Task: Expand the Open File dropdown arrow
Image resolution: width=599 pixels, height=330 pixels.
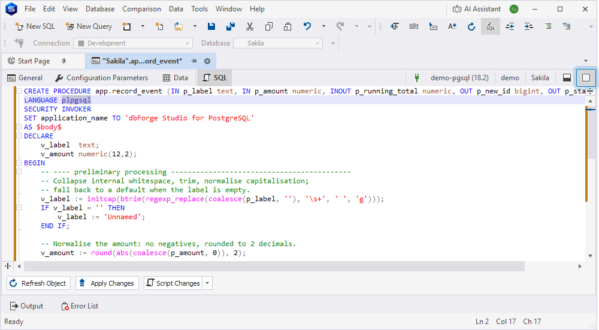Action: coord(195,26)
